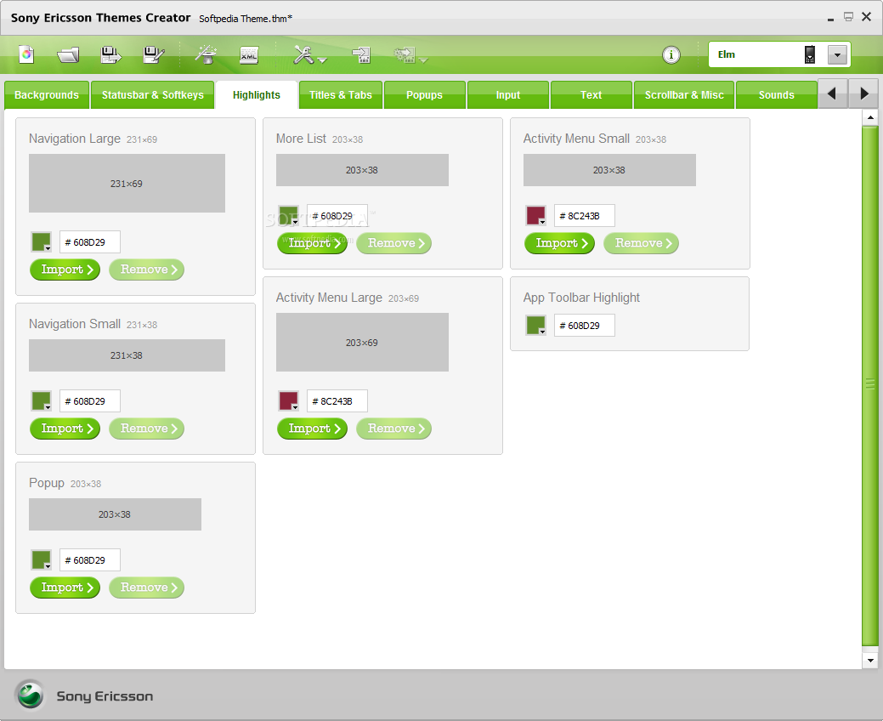The height and width of the screenshot is (721, 883).
Task: Import image for Popup highlight
Action: pyautogui.click(x=65, y=587)
